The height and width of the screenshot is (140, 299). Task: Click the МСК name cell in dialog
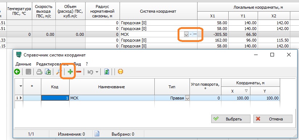coord(112,98)
